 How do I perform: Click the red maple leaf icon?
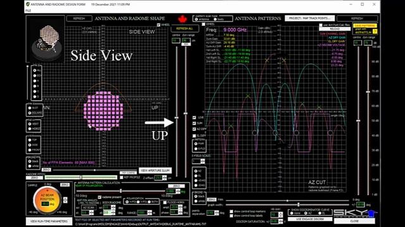tap(182, 19)
